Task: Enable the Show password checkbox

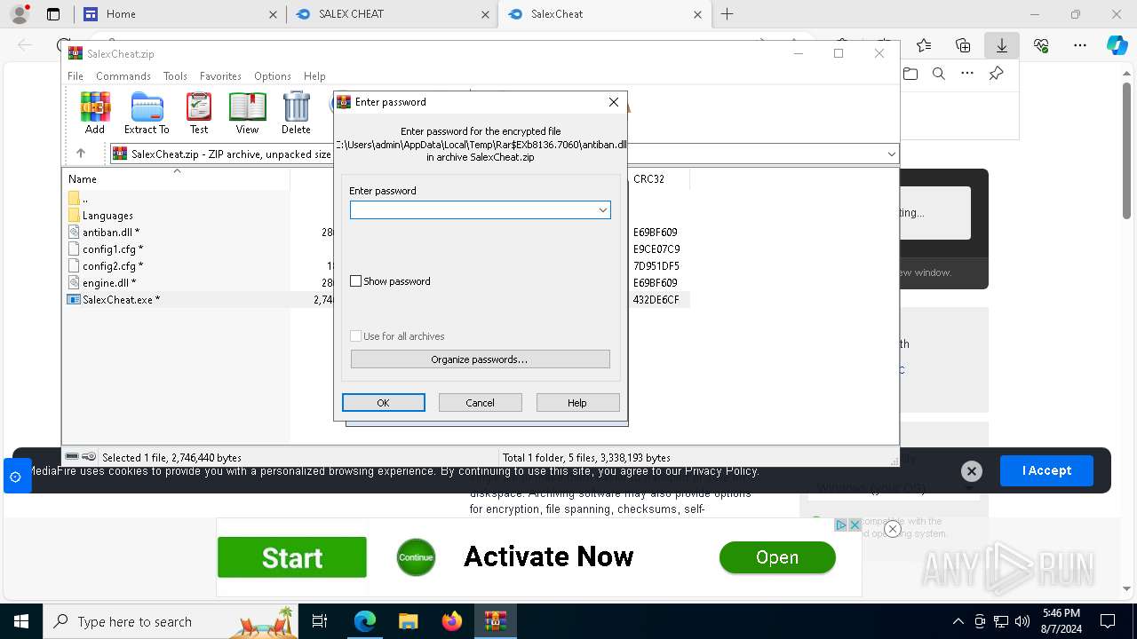Action: [356, 280]
